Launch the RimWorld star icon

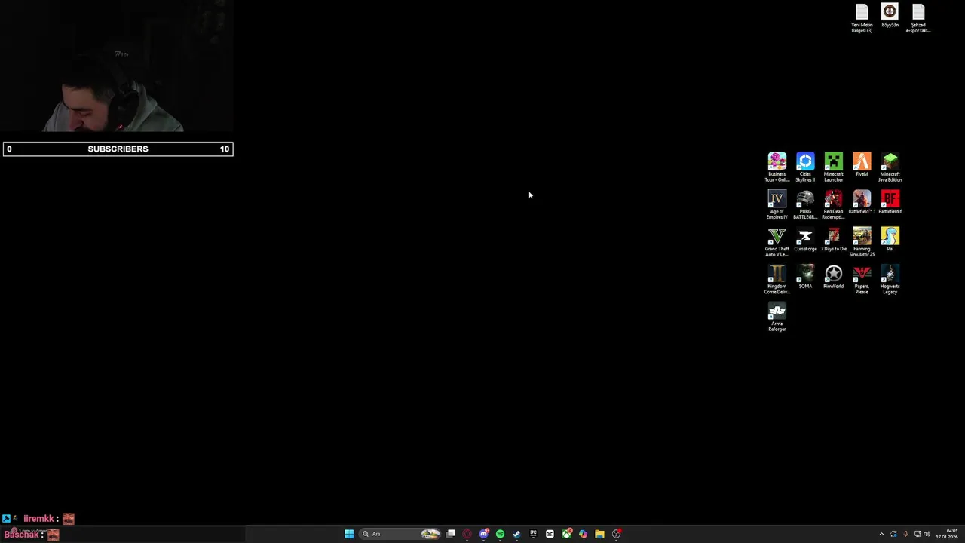point(833,277)
